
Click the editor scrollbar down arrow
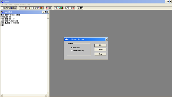tap(48, 93)
